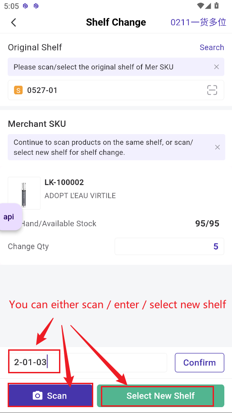The height and width of the screenshot is (413, 232).
Task: Tap the Wi-Fi signal status icon
Action: [x=200, y=5]
